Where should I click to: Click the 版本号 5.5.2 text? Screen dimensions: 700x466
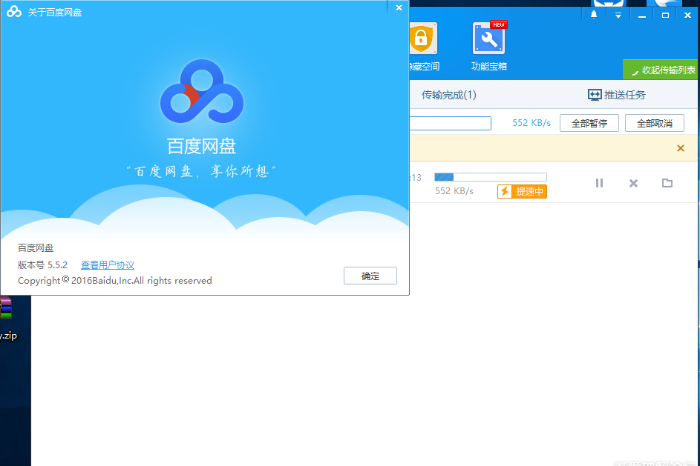point(42,265)
